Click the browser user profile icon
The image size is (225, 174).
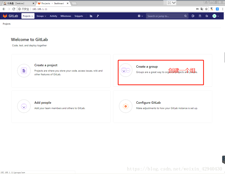[x=206, y=2]
